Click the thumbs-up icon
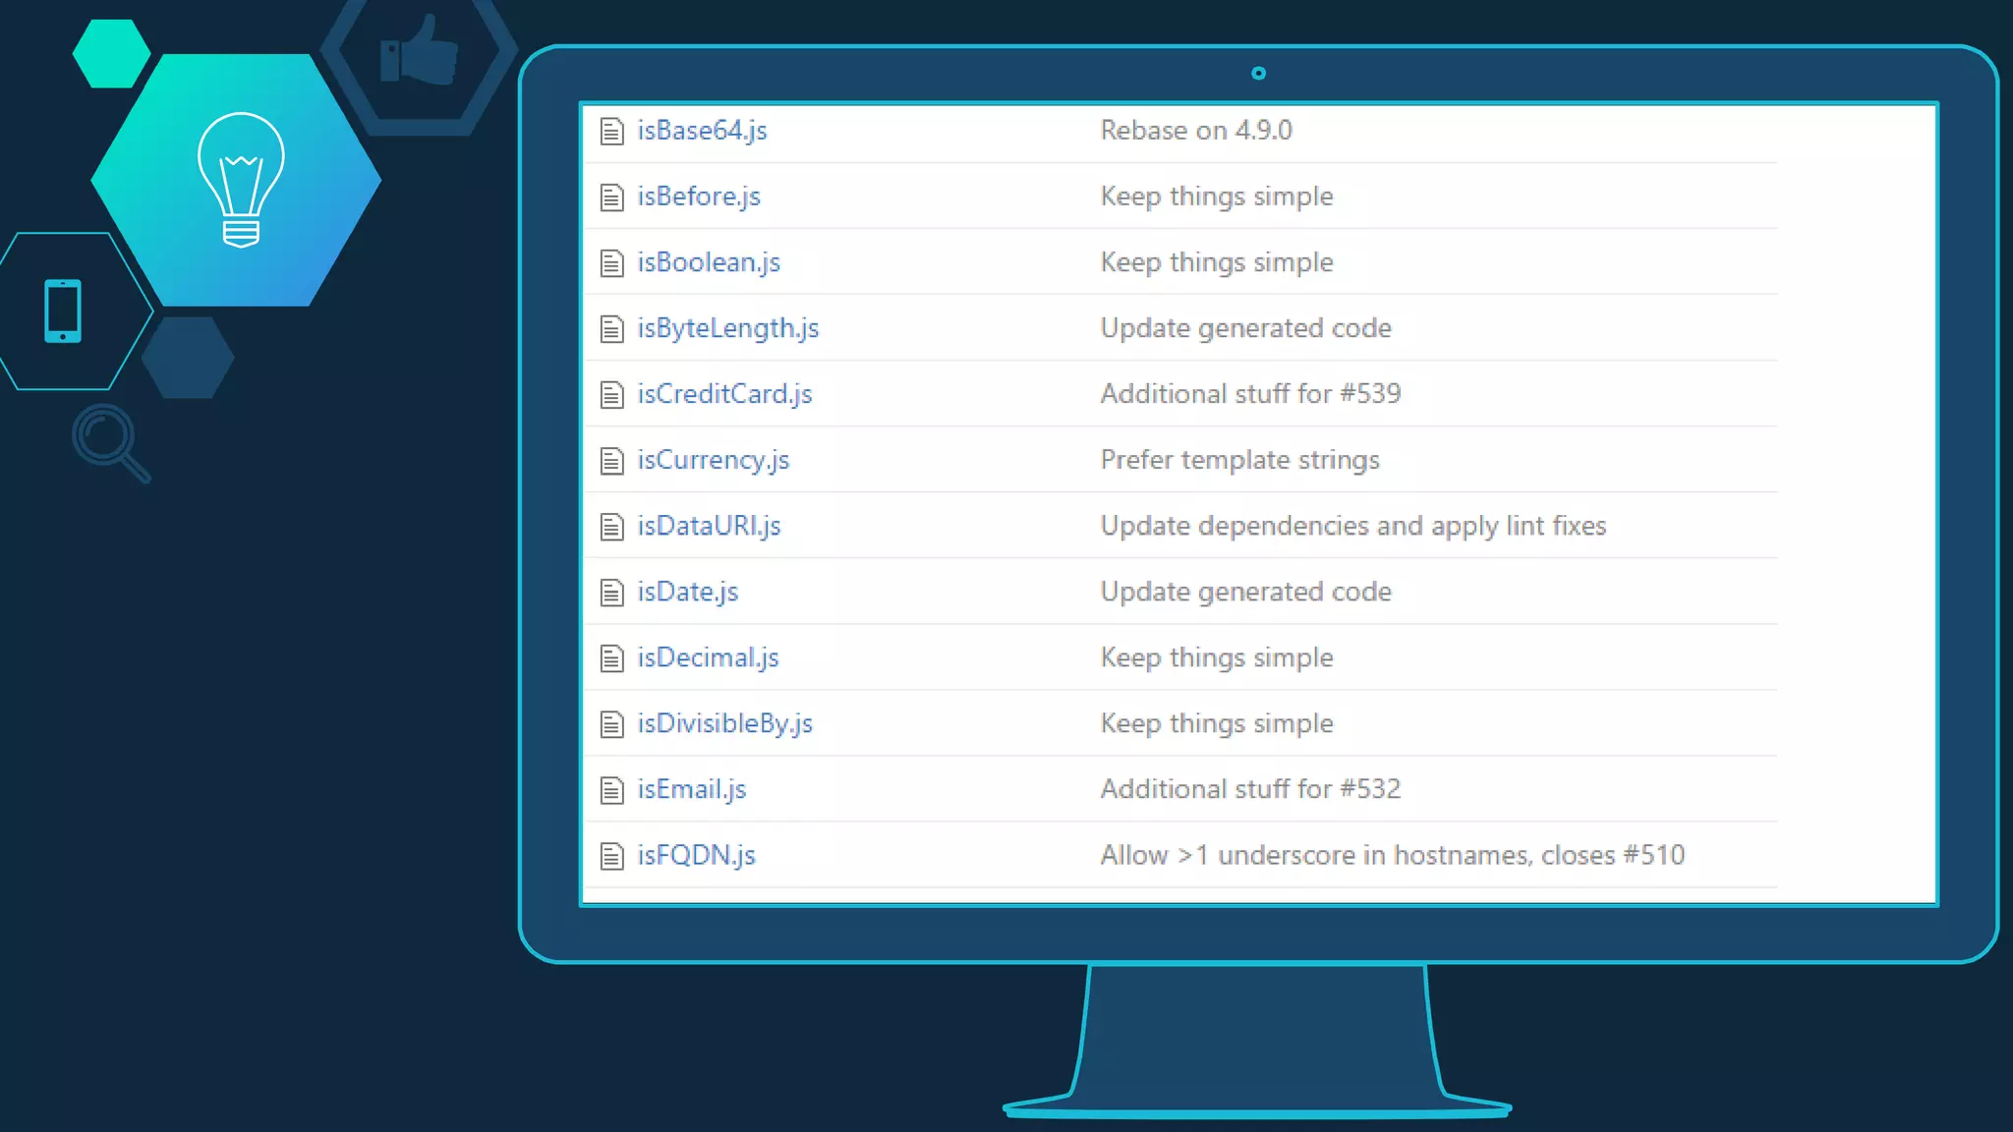The width and height of the screenshot is (2013, 1132). (420, 51)
